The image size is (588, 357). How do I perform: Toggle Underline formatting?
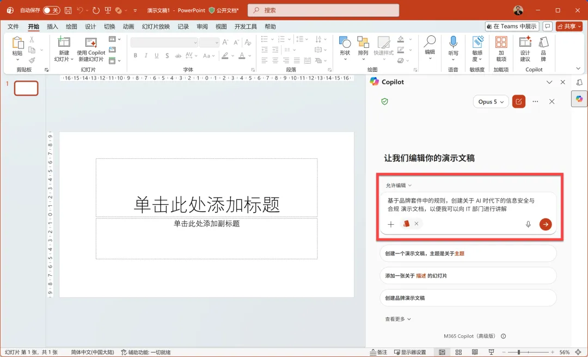[156, 56]
